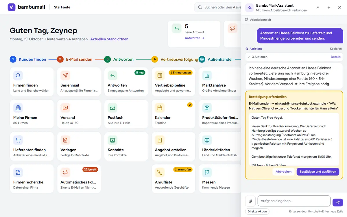347x217 pixels.
Task: Send the task with the paper plane button
Action: click(338, 203)
